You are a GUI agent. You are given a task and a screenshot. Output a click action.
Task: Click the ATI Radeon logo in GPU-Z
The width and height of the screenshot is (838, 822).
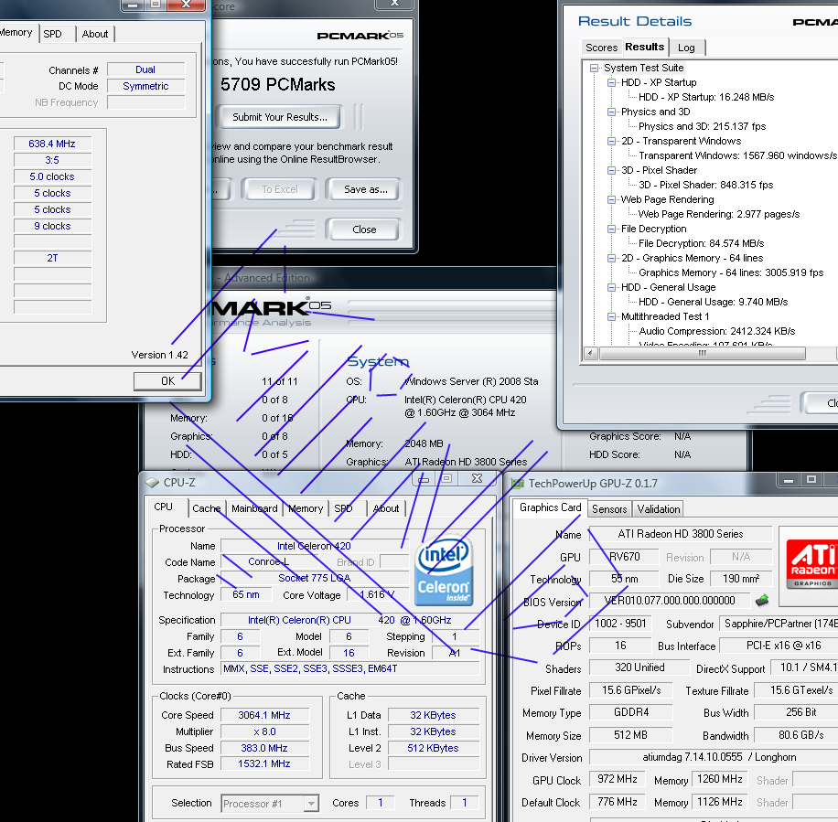pyautogui.click(x=812, y=564)
